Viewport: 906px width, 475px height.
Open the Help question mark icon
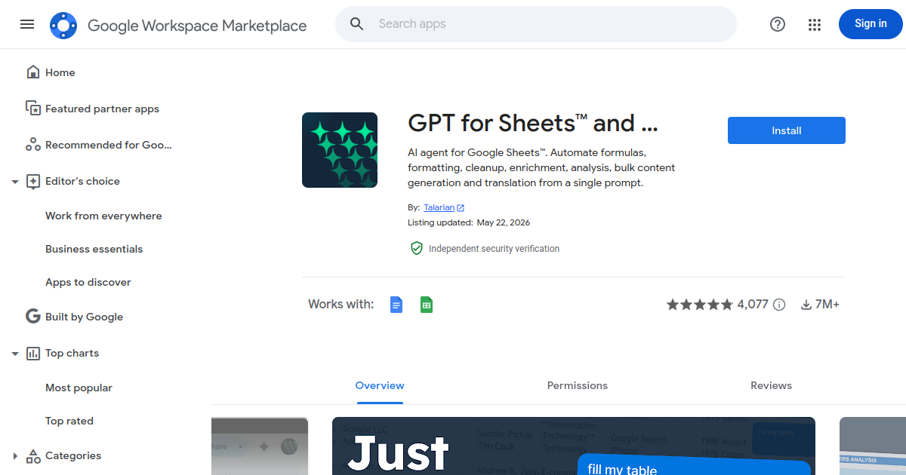click(x=778, y=24)
